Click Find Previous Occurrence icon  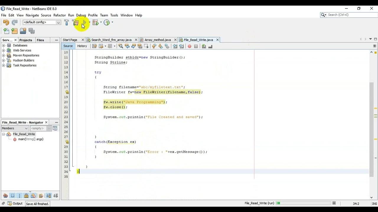[127, 46]
